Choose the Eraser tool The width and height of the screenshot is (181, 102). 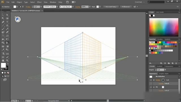coord(7,32)
